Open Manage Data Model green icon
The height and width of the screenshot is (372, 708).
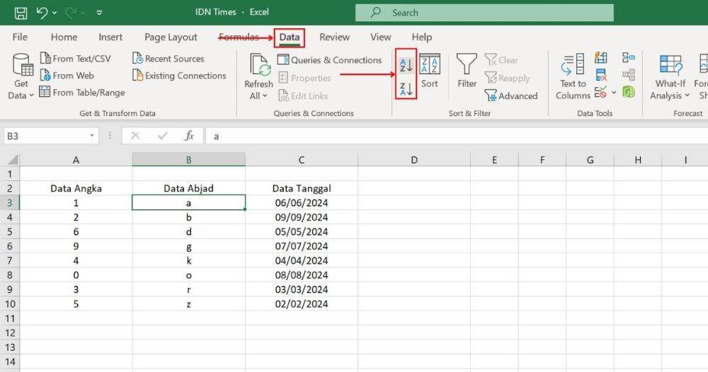coord(629,92)
